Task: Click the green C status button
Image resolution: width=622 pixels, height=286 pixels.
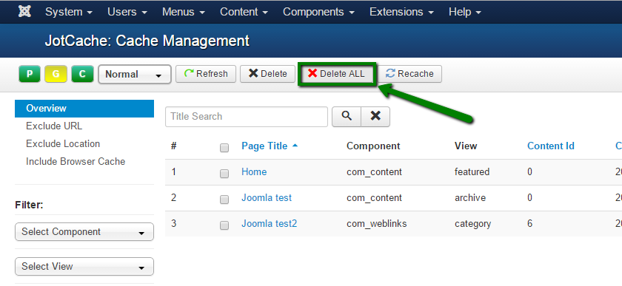Action: [82, 74]
